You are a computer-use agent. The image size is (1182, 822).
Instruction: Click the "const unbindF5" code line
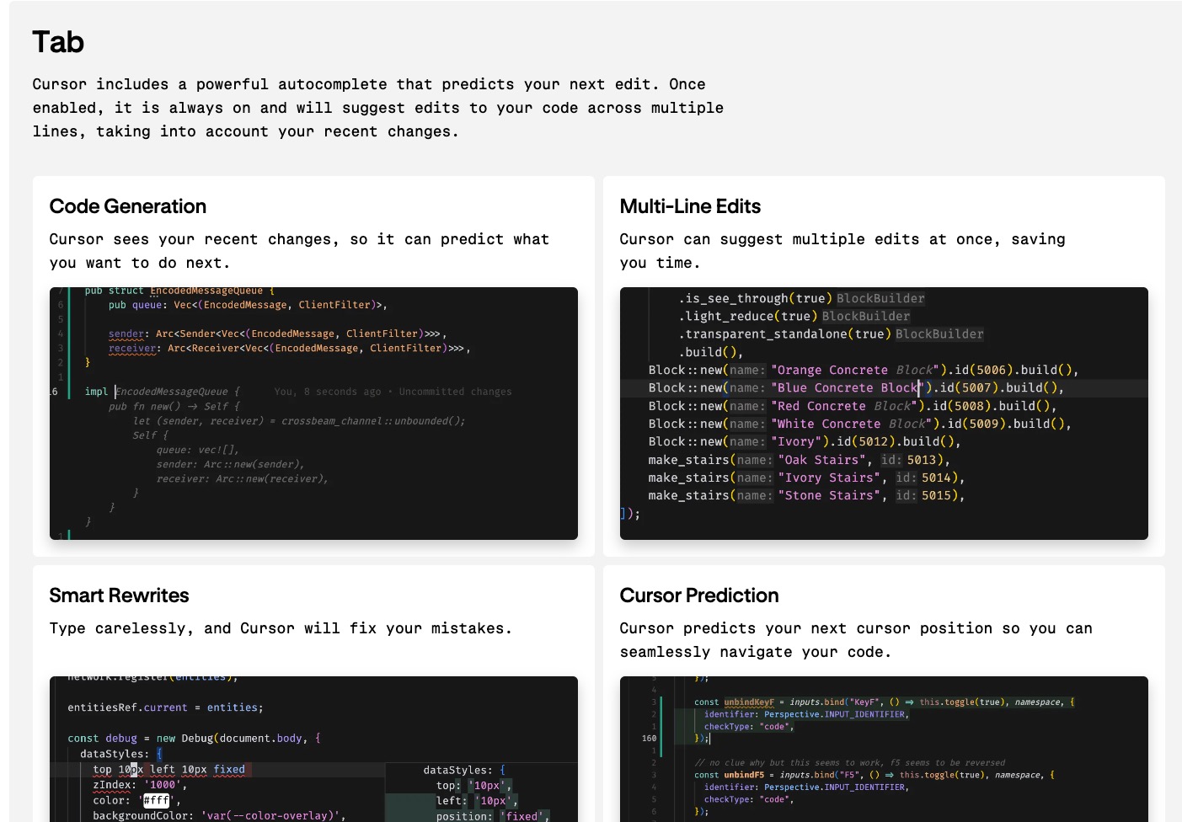874,775
